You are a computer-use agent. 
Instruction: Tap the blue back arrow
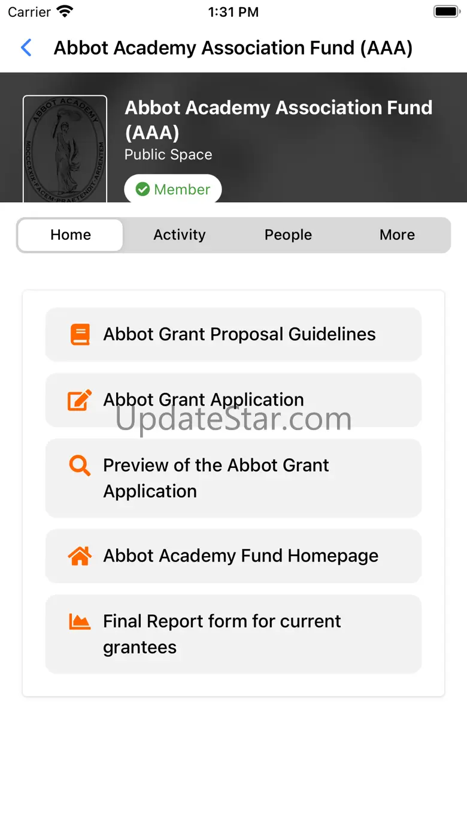(x=26, y=48)
